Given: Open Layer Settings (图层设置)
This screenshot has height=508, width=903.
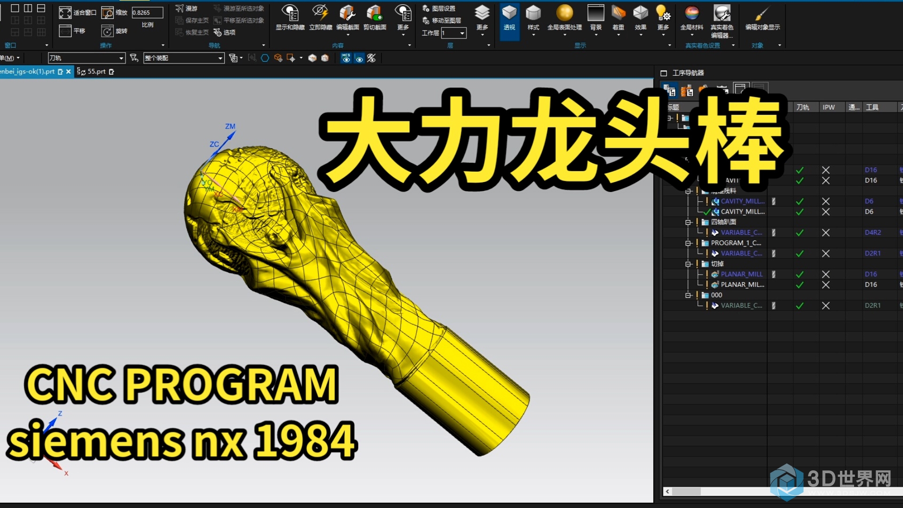Looking at the screenshot, I should (x=439, y=8).
